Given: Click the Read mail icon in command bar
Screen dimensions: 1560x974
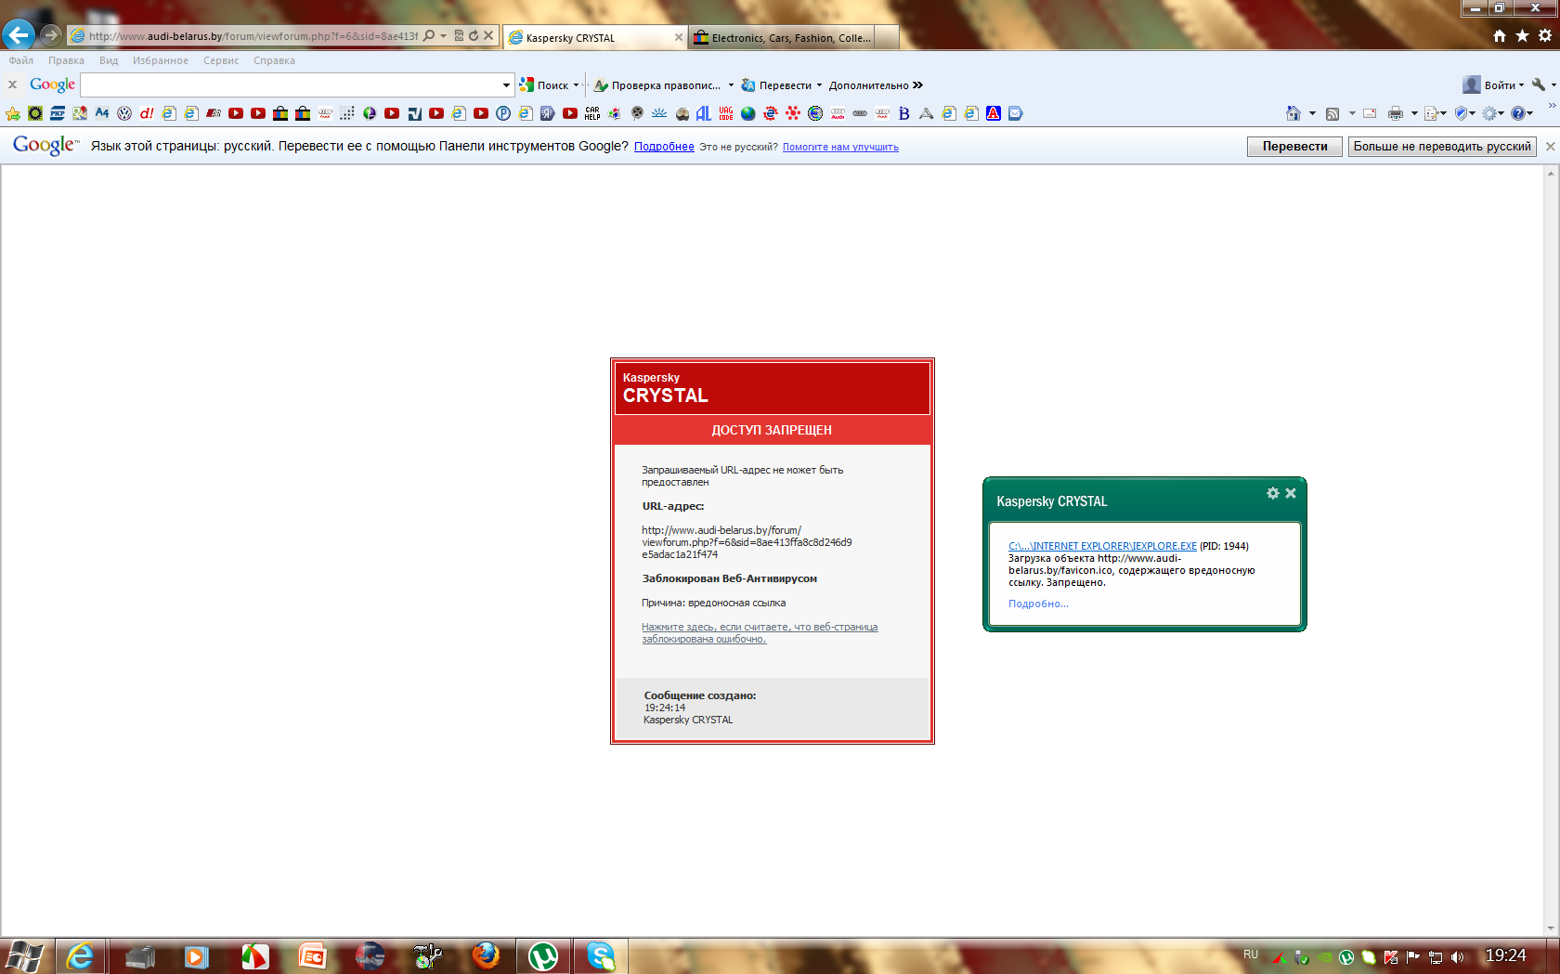Looking at the screenshot, I should 1370,113.
